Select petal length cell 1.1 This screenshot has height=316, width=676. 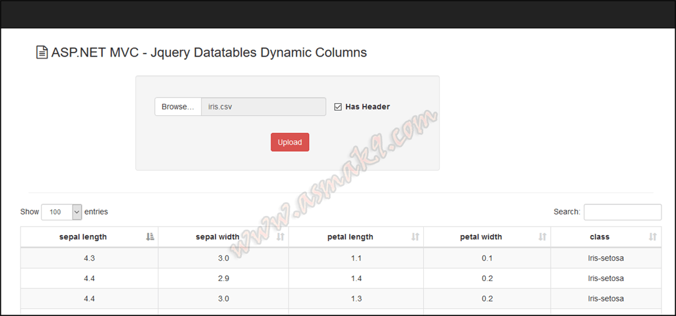click(x=356, y=258)
